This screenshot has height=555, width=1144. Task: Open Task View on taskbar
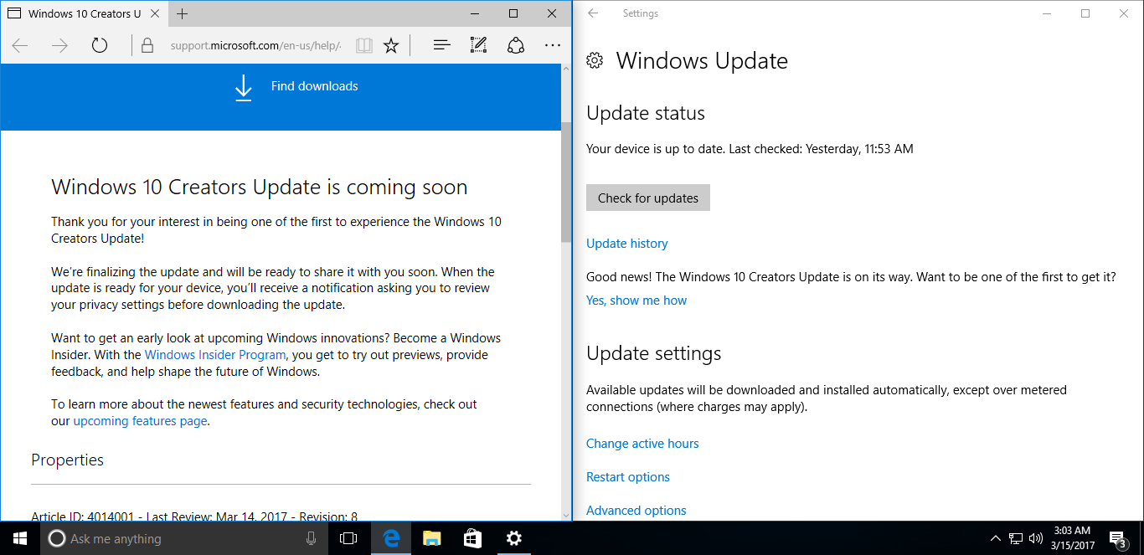(348, 538)
